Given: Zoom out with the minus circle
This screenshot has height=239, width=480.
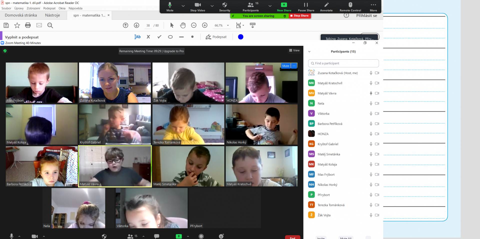Looking at the screenshot, I should point(194,25).
